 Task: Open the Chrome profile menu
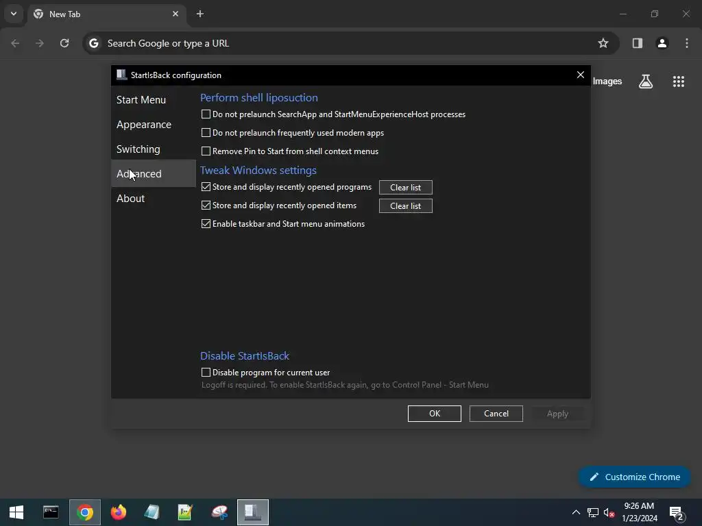662,43
